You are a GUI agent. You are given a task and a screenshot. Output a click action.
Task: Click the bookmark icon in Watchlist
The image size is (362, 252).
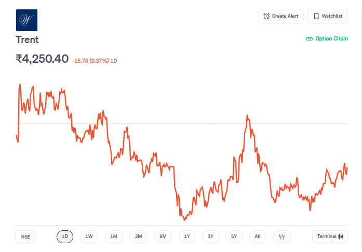[316, 16]
